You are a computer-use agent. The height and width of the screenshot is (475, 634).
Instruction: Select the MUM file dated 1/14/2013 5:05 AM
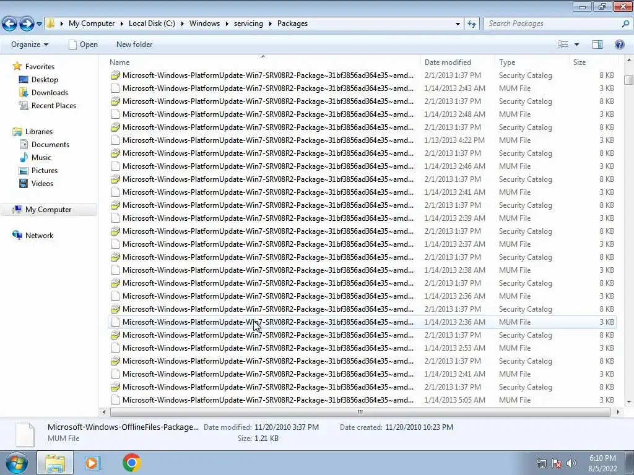coord(362,400)
